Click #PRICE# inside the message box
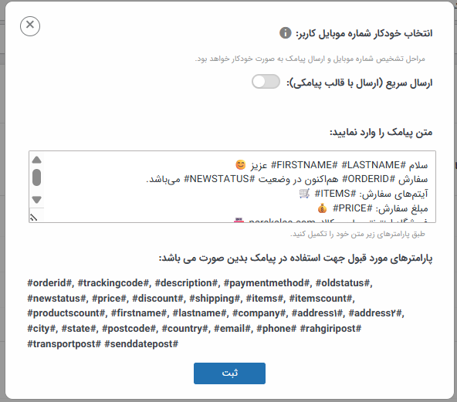This screenshot has width=457, height=402. [x=353, y=208]
